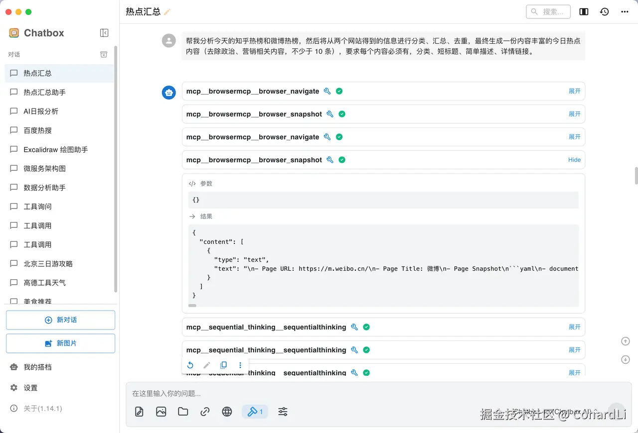Viewport: 638px width, 433px height.
Task: Click the {} parameters code block
Action: click(383, 200)
